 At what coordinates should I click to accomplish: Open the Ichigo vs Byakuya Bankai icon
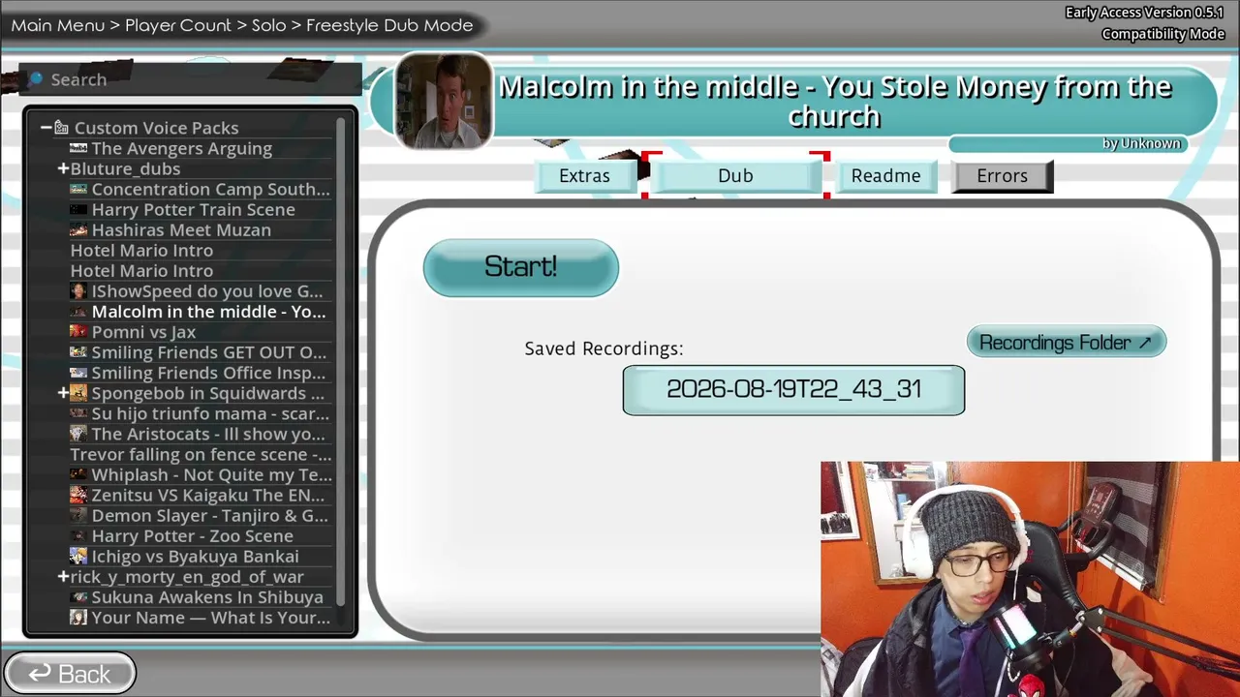pyautogui.click(x=78, y=556)
